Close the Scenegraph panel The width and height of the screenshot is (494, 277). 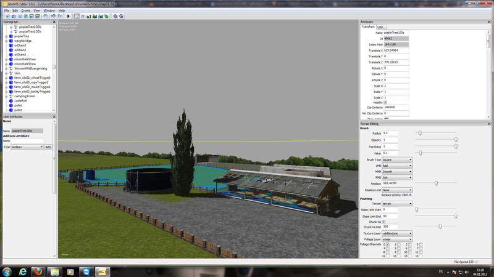click(x=54, y=22)
